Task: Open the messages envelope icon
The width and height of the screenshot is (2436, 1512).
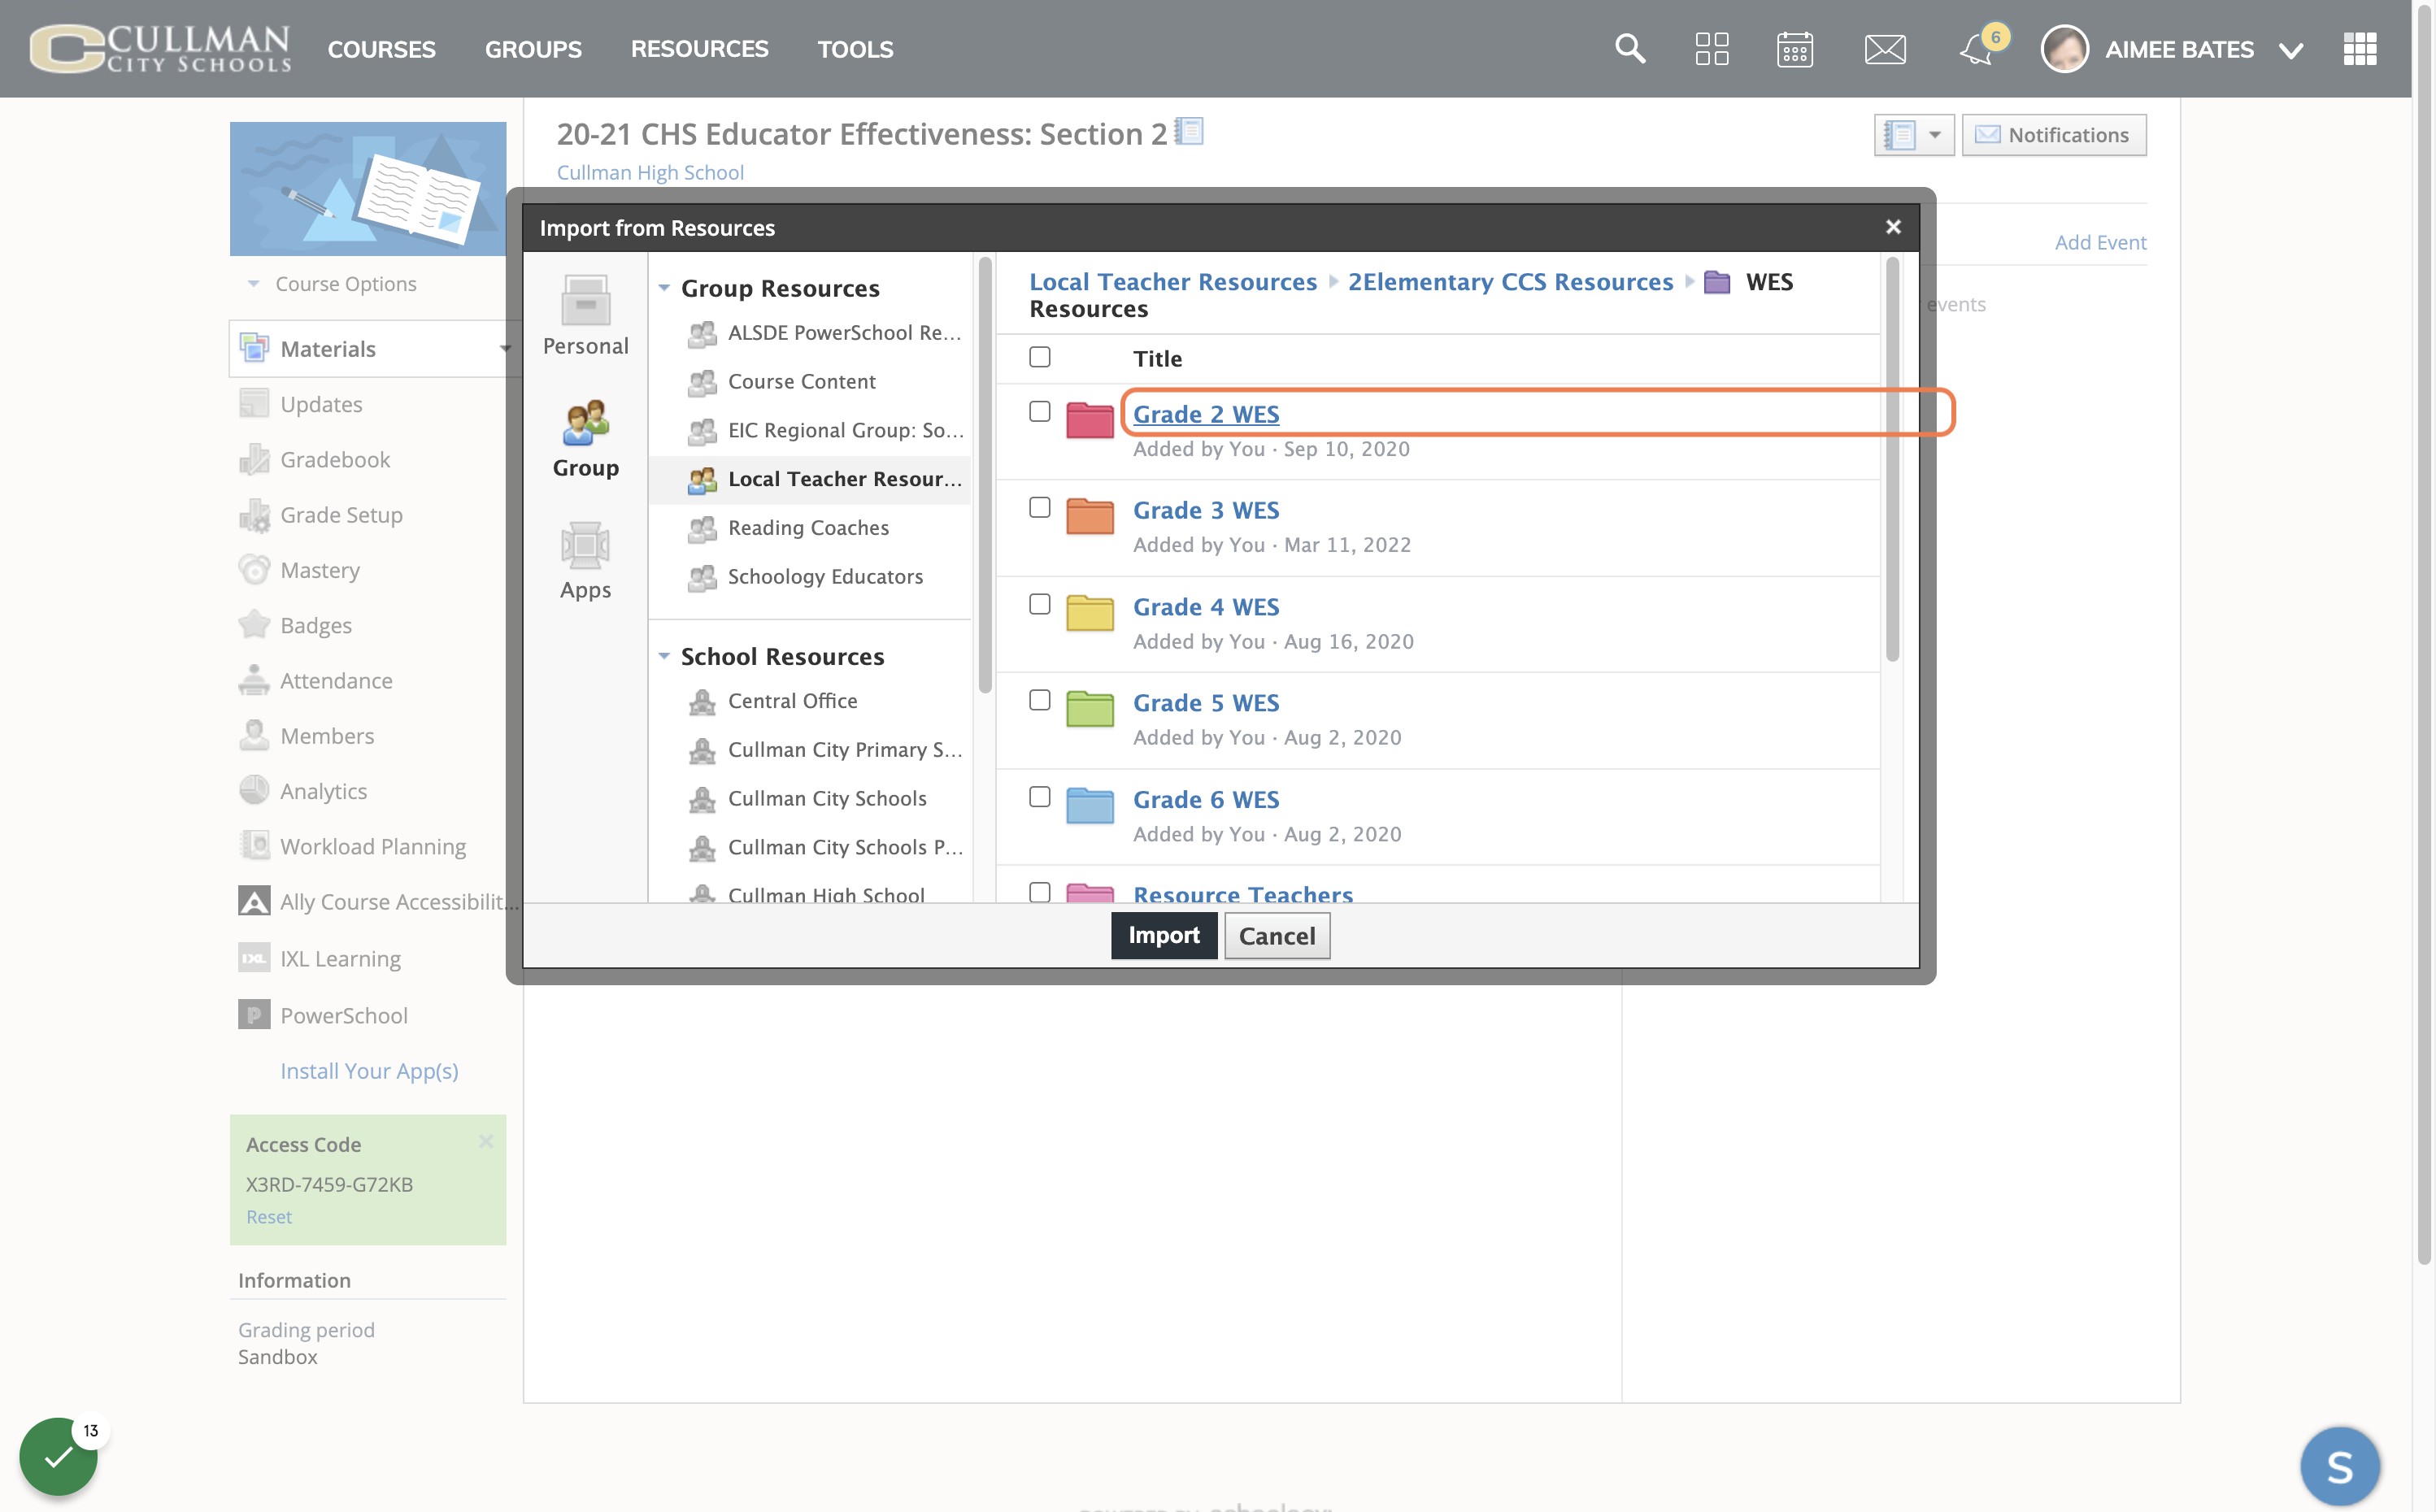Action: [x=1885, y=49]
